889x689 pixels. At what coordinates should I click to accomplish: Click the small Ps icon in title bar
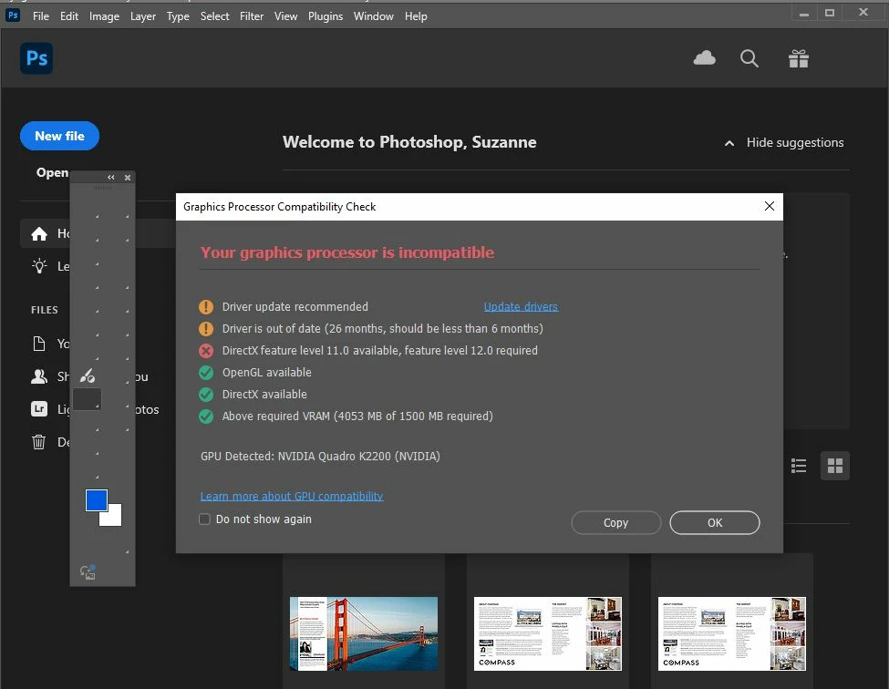click(x=13, y=15)
